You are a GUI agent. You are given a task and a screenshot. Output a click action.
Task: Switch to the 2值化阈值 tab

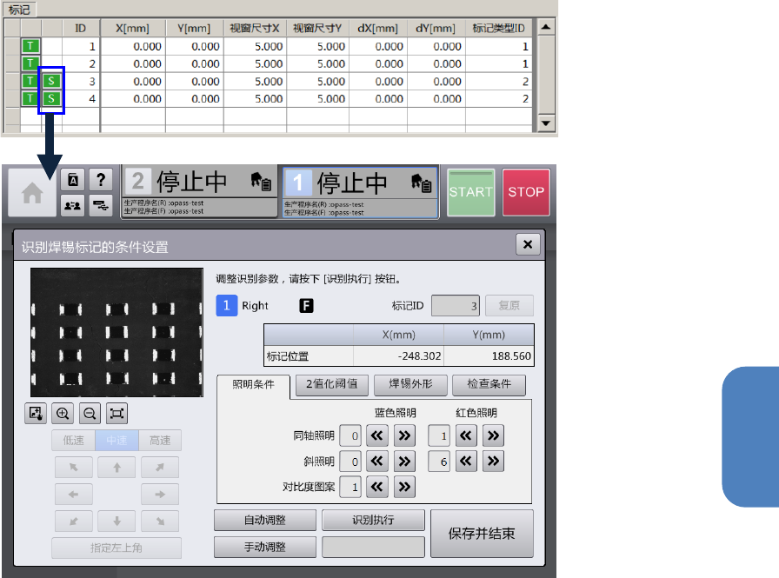332,384
